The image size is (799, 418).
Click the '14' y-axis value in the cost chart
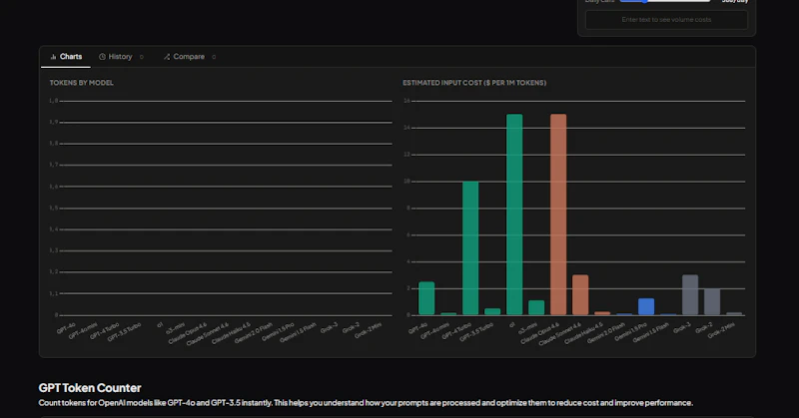point(406,128)
